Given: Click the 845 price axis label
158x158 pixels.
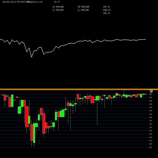Looking at the screenshot, I should 151,114.
